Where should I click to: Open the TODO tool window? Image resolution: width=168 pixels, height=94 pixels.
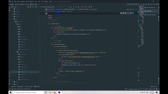[x=13, y=86]
